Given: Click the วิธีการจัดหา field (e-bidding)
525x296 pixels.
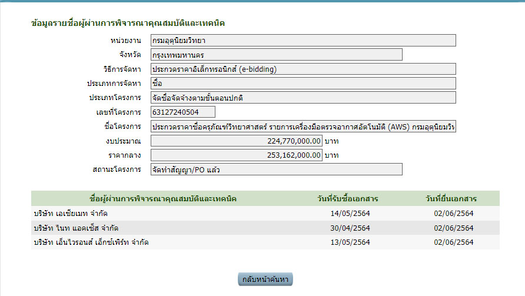Looking at the screenshot, I should click(303, 69).
